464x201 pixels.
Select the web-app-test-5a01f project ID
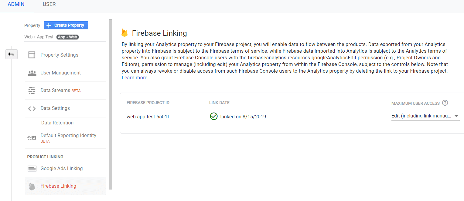[148, 117]
